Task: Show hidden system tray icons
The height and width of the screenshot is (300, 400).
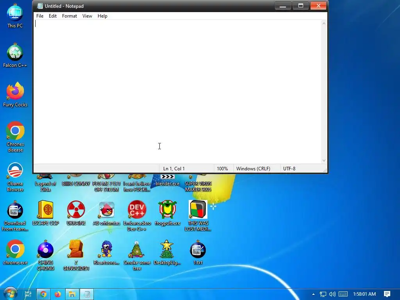Action: pos(313,294)
